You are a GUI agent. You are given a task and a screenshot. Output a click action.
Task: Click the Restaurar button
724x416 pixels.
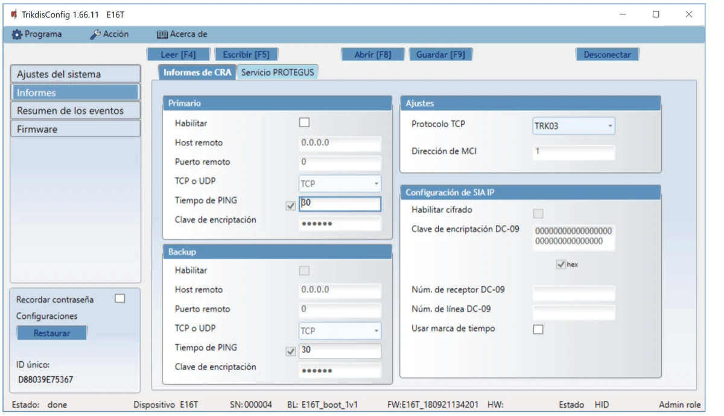(x=52, y=333)
